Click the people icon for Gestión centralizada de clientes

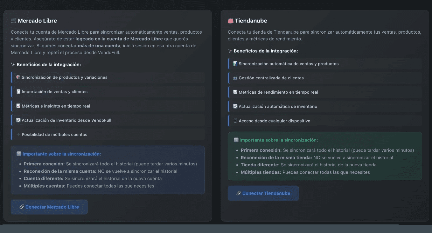[235, 78]
